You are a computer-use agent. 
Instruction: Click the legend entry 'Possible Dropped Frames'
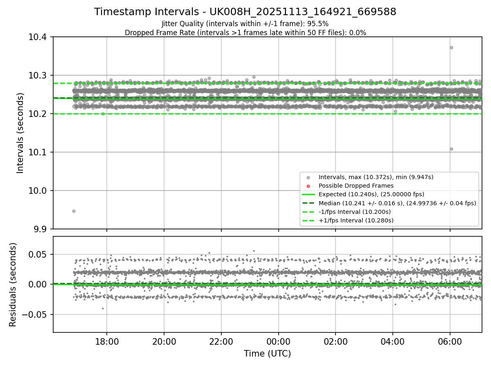[x=356, y=186]
